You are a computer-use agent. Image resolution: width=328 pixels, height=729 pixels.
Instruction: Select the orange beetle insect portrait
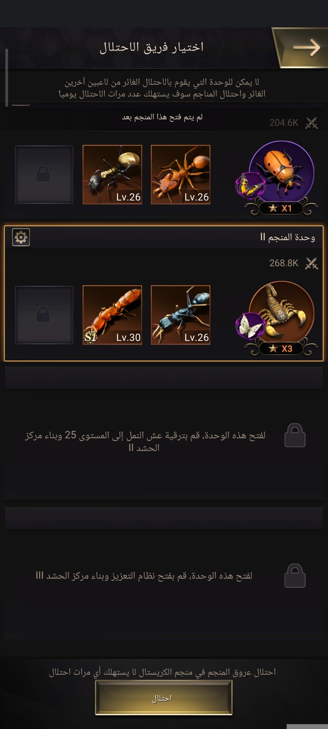281,173
